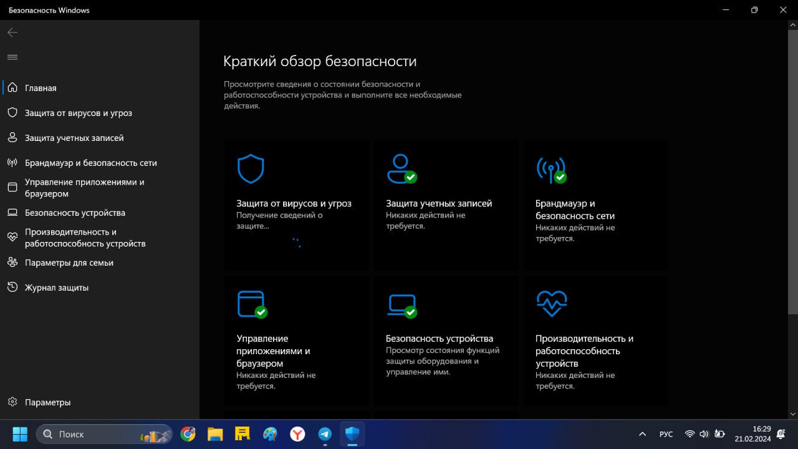Click the firewall antenna icon on card
Image resolution: width=798 pixels, height=449 pixels.
coord(551,169)
